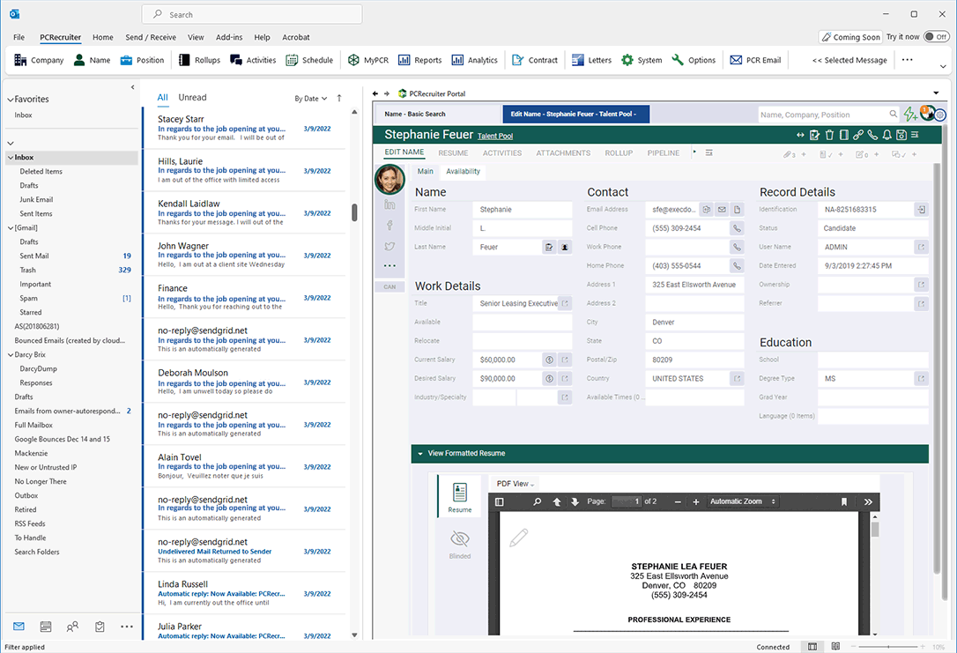This screenshot has height=653, width=957.
Task: Open the Stacey Starr email
Action: (x=244, y=128)
